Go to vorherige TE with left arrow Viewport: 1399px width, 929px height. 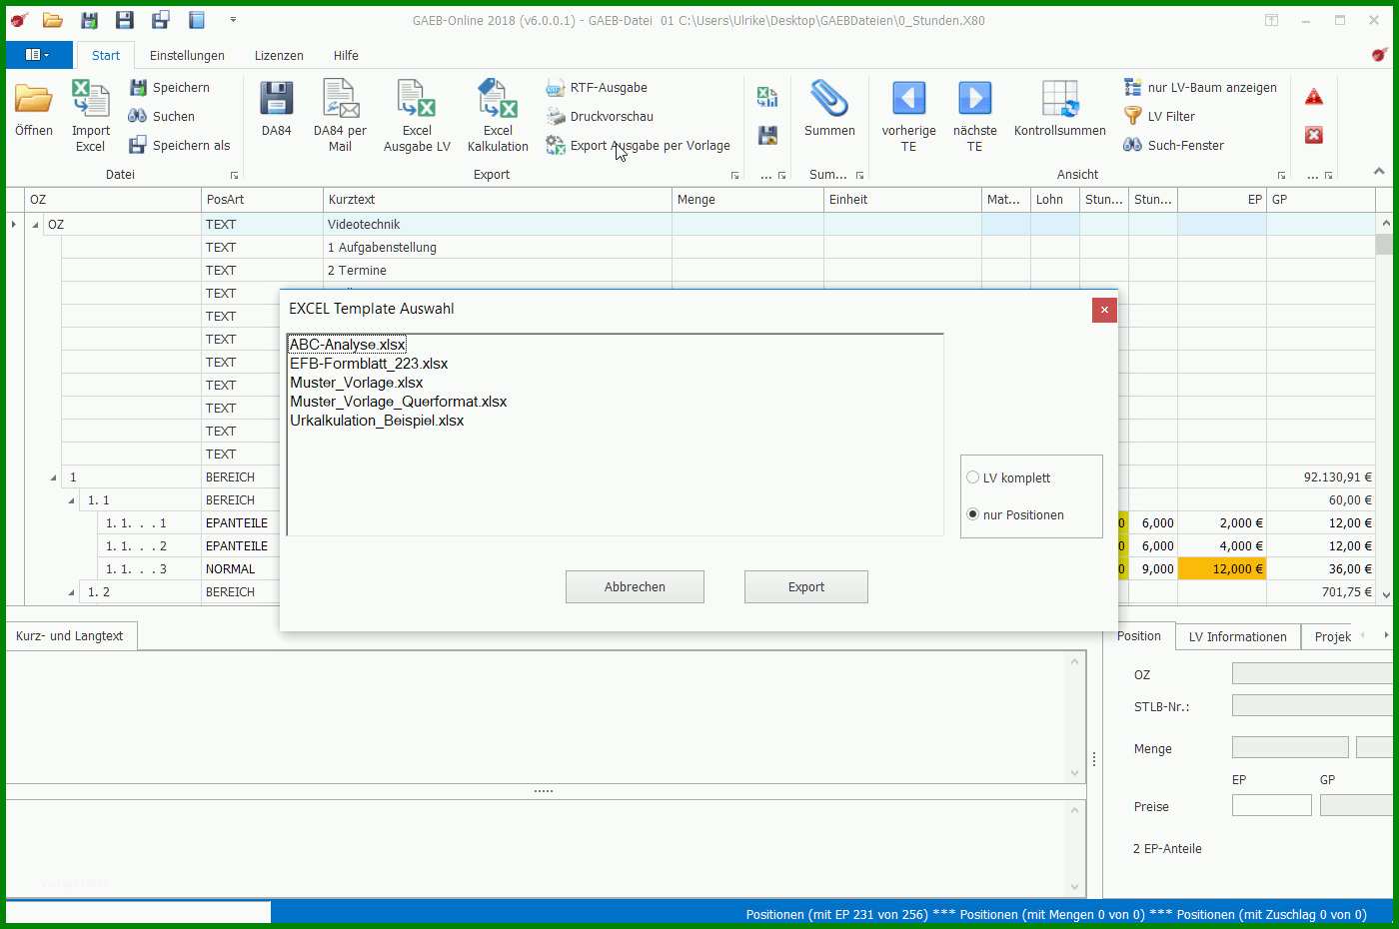tap(908, 100)
